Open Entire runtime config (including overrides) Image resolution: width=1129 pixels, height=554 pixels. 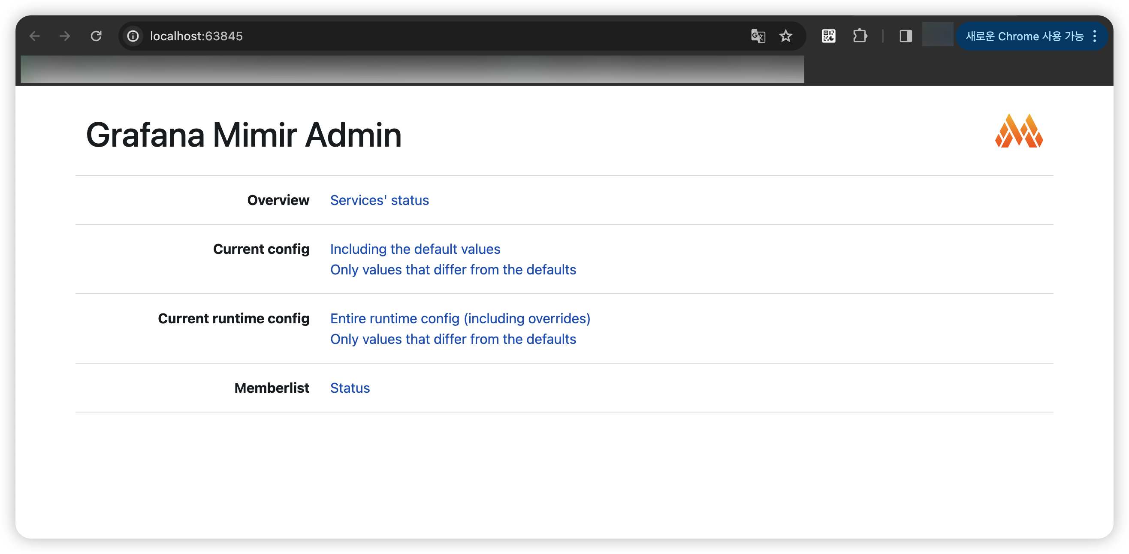(x=460, y=319)
